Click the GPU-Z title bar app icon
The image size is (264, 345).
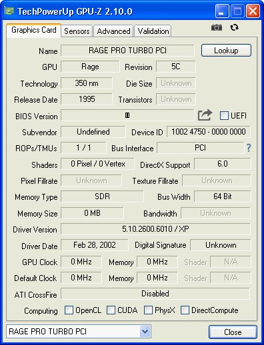[9, 11]
